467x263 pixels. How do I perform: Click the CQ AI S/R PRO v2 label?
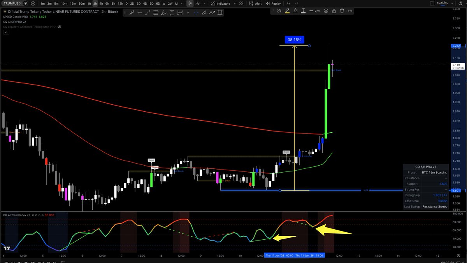coord(15,22)
